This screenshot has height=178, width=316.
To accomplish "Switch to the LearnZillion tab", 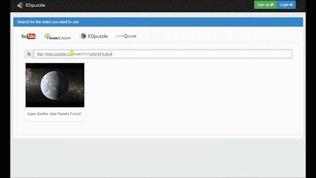I will [126, 36].
